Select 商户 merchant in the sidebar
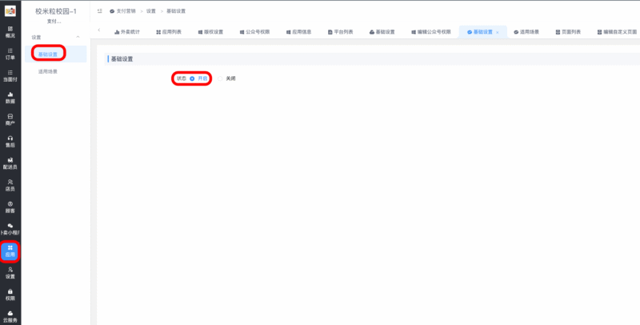 10,119
